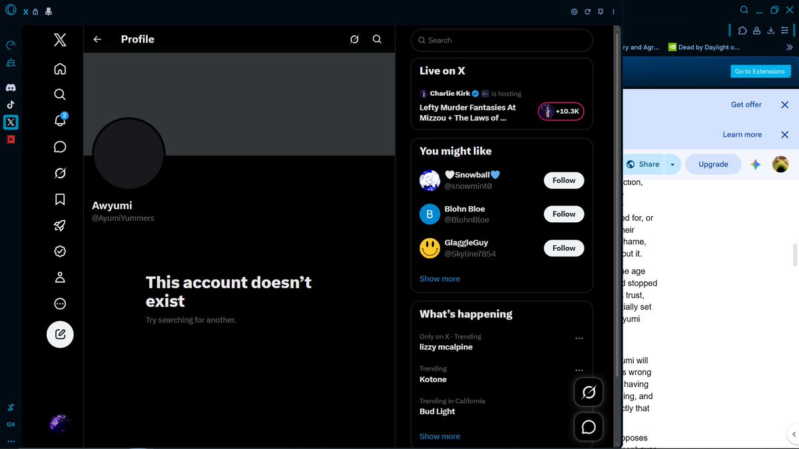799x449 pixels.
Task: Join live space with +10.3K listeners
Action: [561, 111]
